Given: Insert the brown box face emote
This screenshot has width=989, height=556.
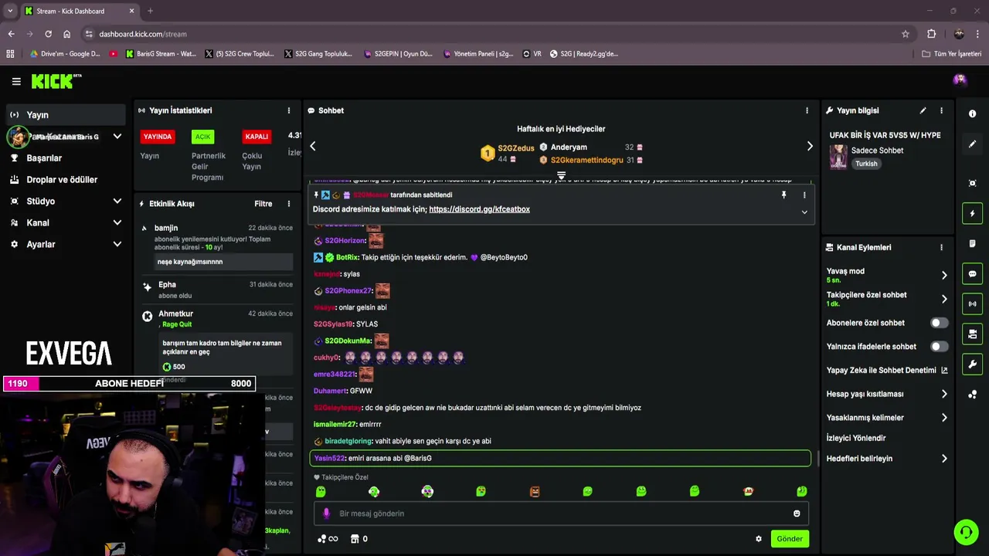Looking at the screenshot, I should coord(535,491).
